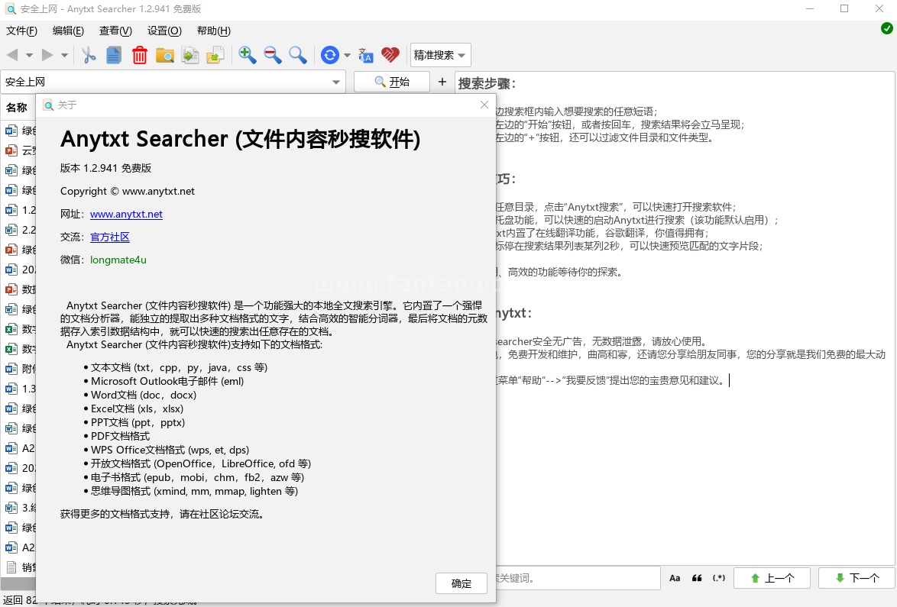Click the Anytxt app icon in title bar
This screenshot has width=897, height=607.
[x=11, y=9]
